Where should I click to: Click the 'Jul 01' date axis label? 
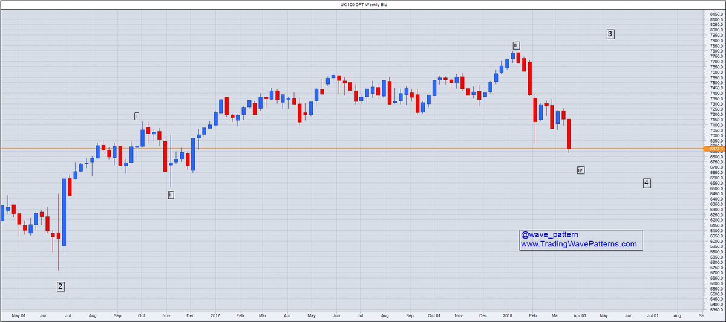653,315
